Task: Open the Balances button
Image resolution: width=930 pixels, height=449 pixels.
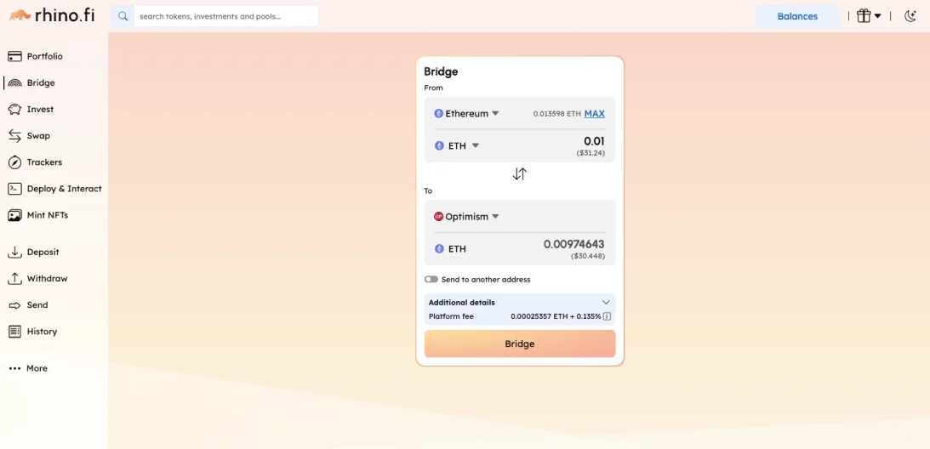Action: (797, 17)
